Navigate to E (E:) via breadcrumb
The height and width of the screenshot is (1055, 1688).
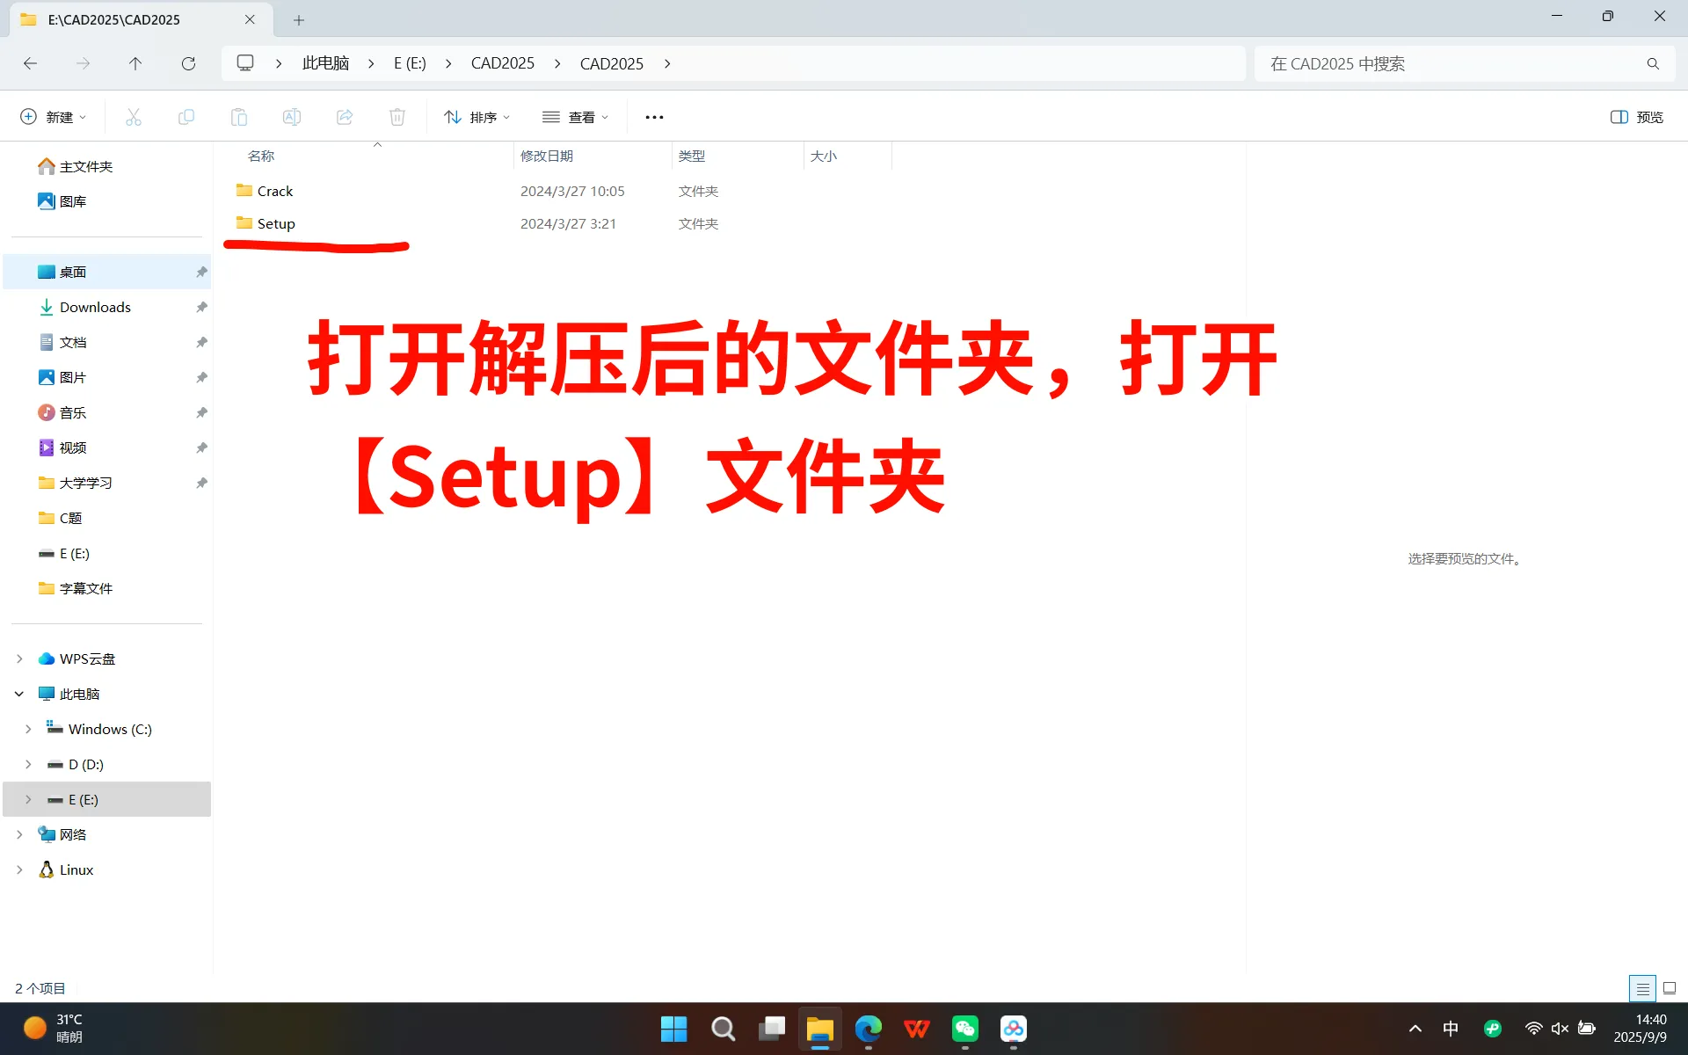pos(409,62)
